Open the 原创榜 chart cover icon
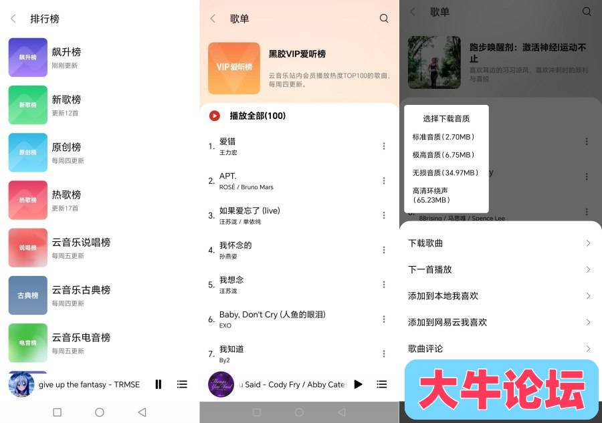The height and width of the screenshot is (423, 602). point(28,152)
